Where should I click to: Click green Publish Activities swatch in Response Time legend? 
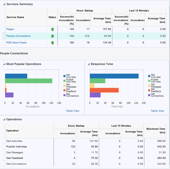[x=149, y=81]
